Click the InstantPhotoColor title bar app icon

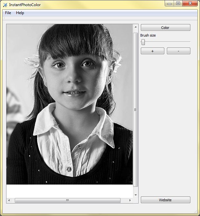click(x=5, y=5)
